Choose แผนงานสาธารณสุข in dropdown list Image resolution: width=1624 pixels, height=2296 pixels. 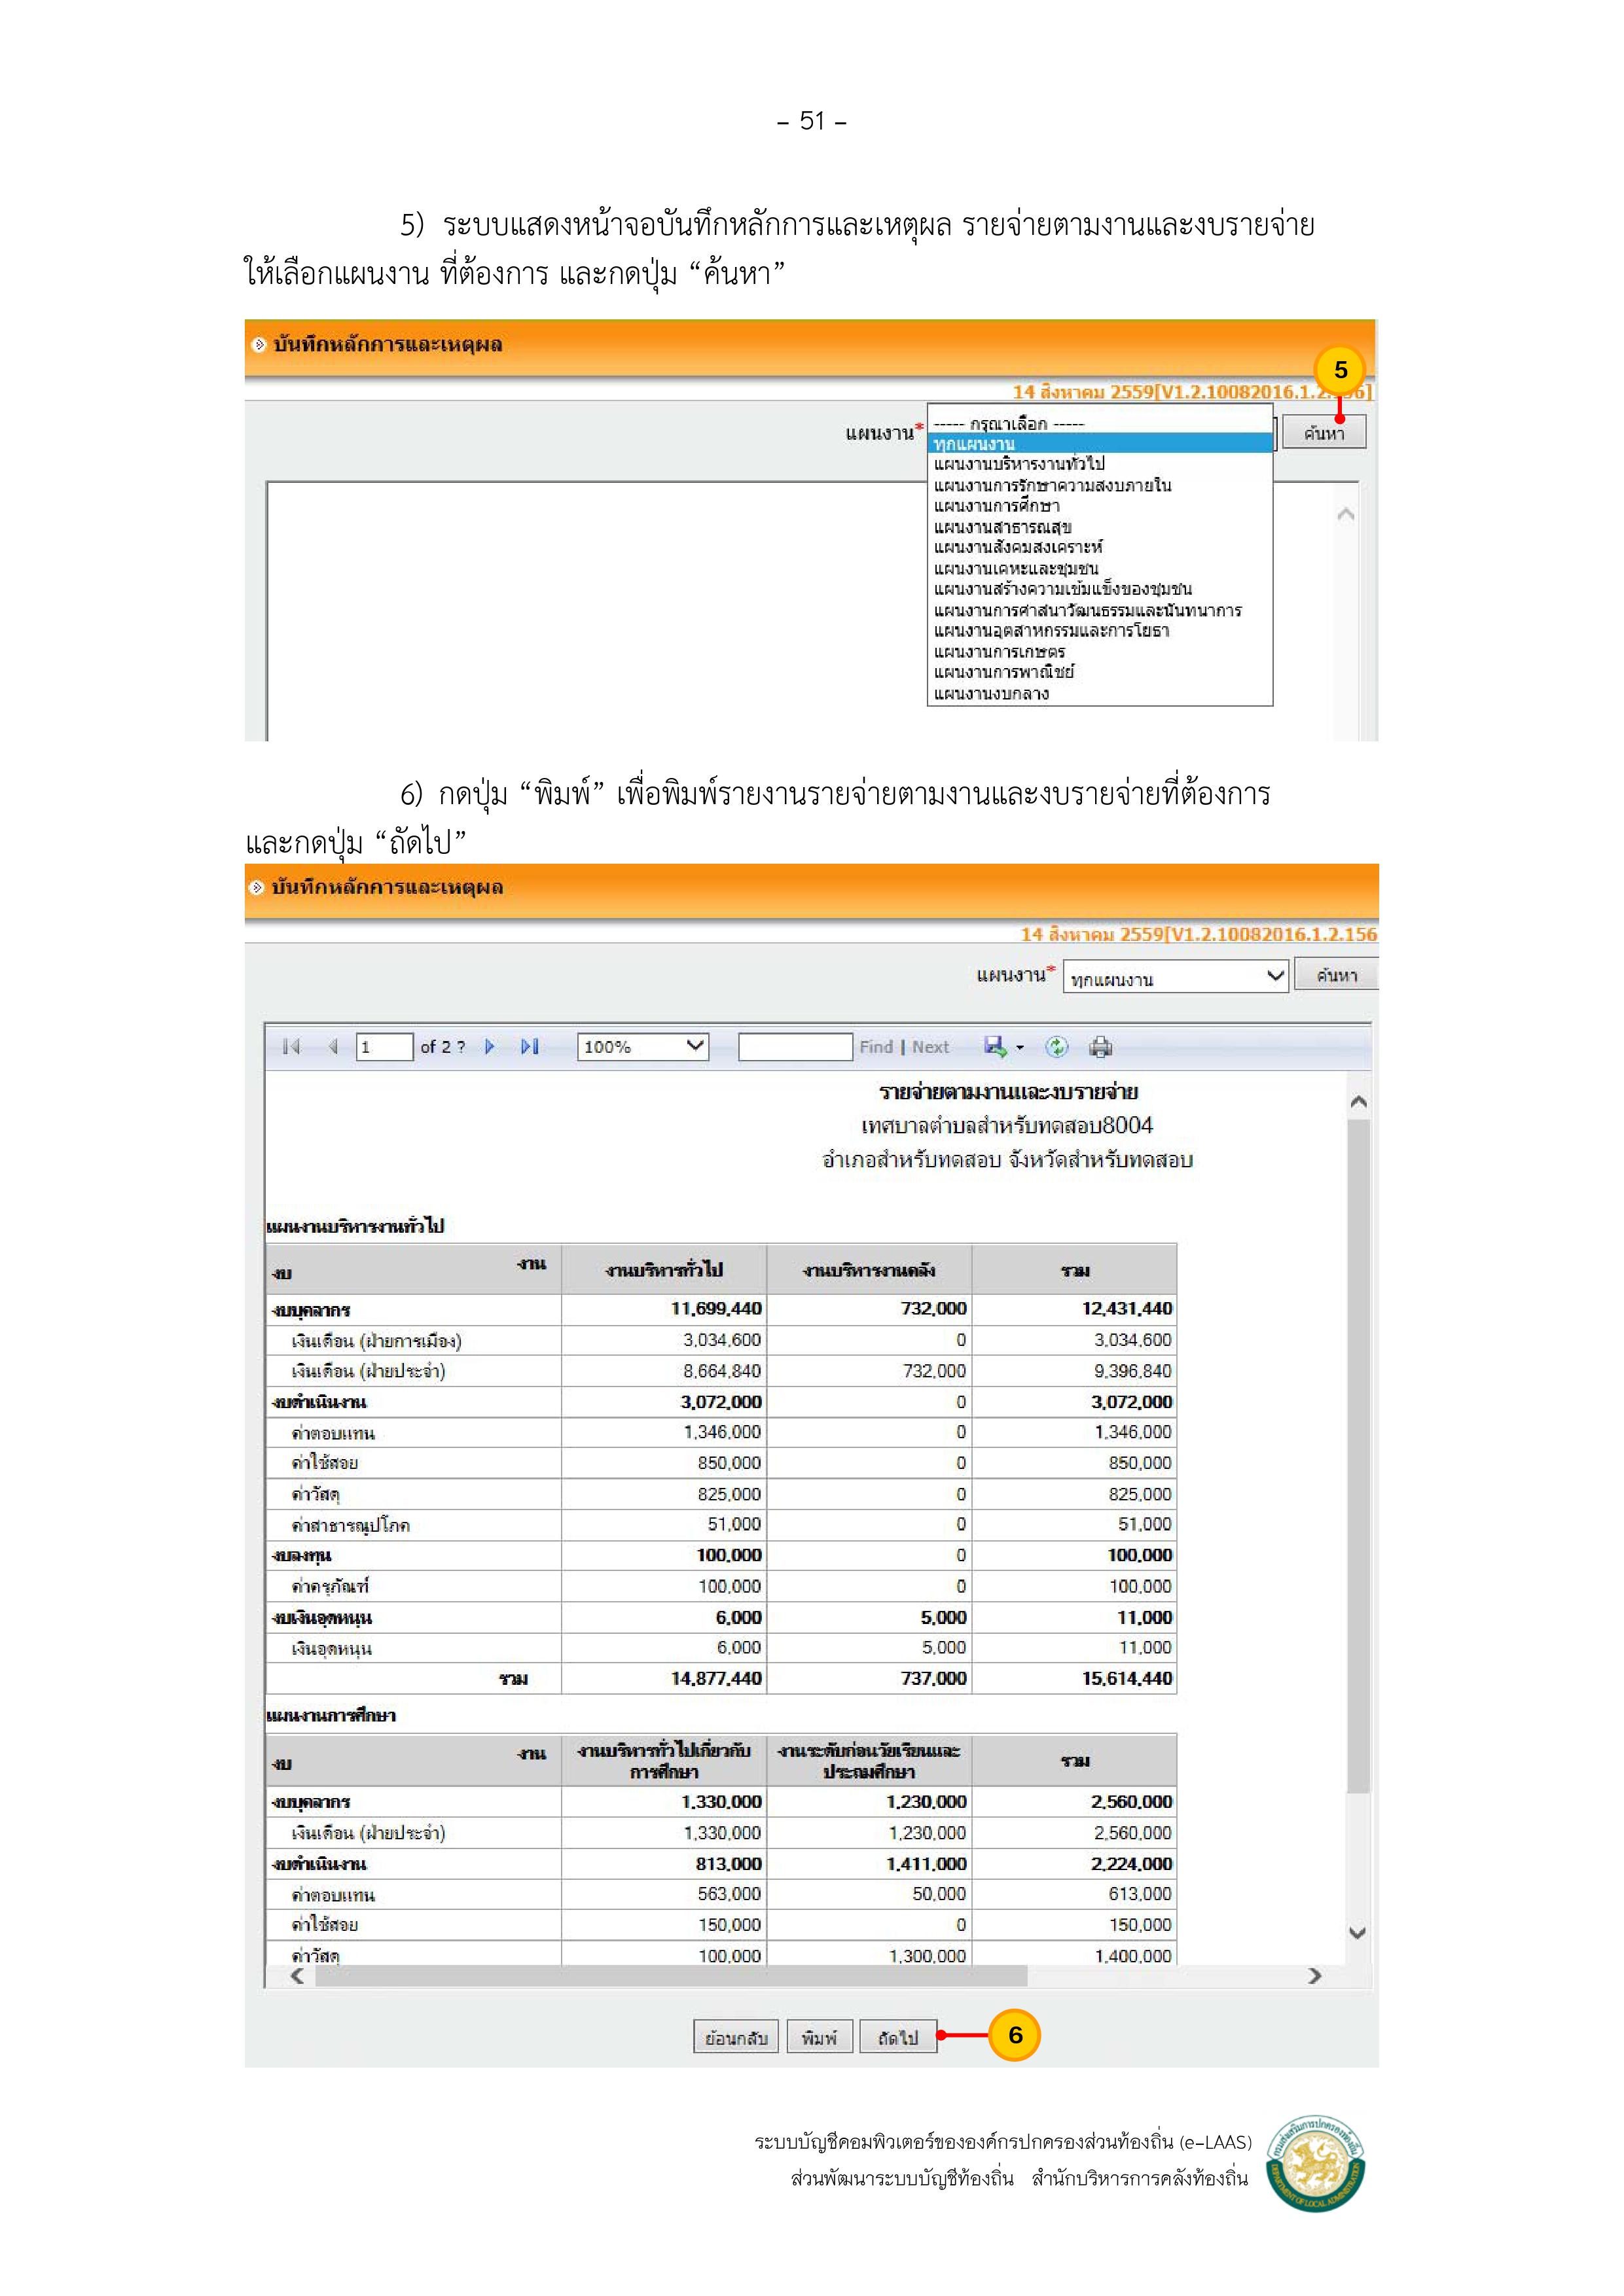1003,527
